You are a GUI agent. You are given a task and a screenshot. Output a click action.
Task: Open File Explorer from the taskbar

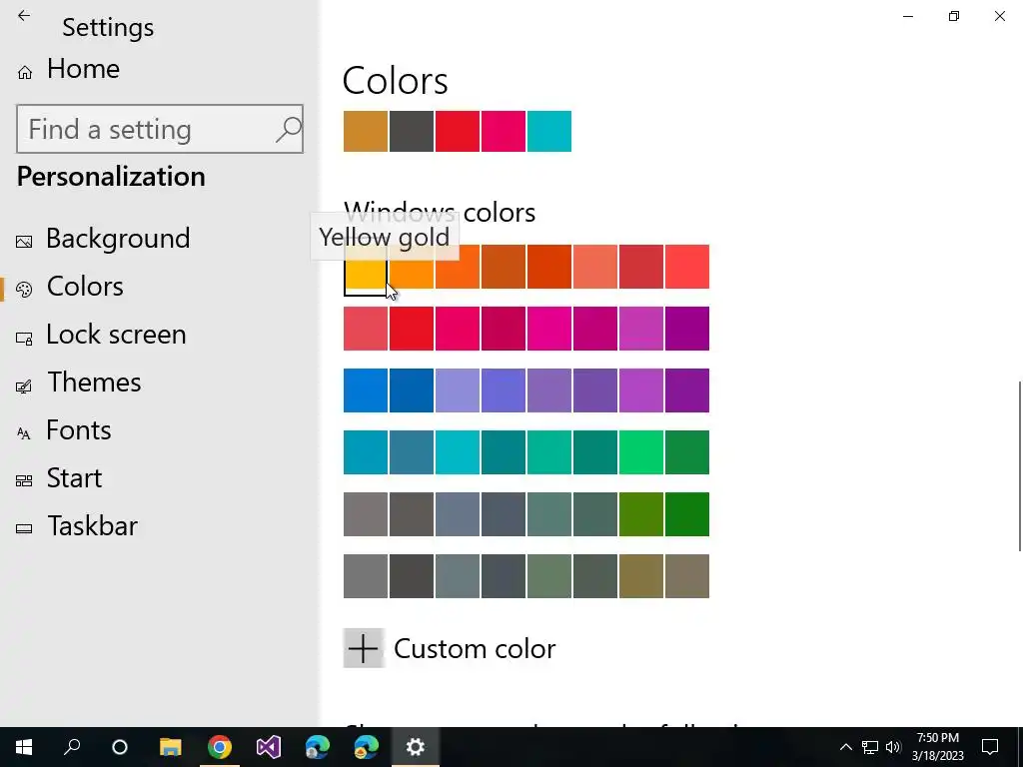pyautogui.click(x=171, y=747)
